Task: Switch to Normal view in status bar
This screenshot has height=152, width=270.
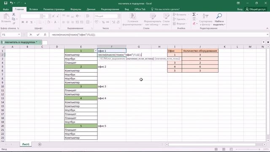Action: coord(216,149)
